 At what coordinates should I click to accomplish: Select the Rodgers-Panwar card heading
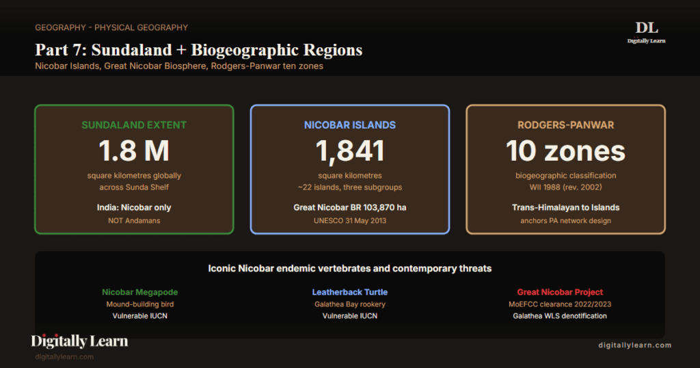click(x=565, y=125)
